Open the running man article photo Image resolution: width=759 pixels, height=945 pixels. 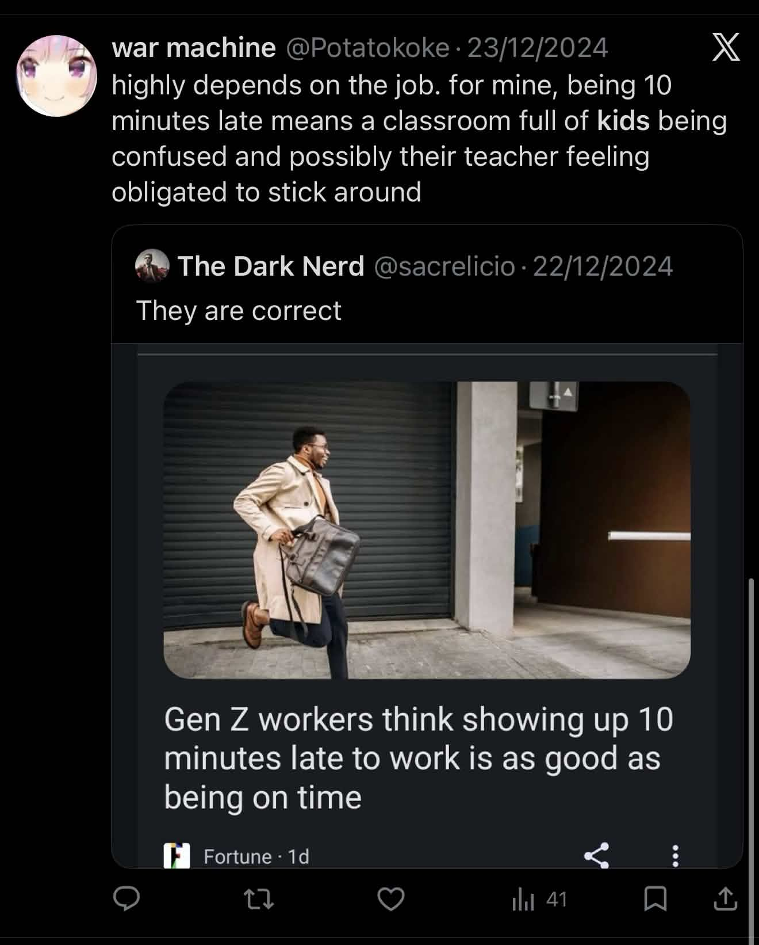tap(427, 530)
